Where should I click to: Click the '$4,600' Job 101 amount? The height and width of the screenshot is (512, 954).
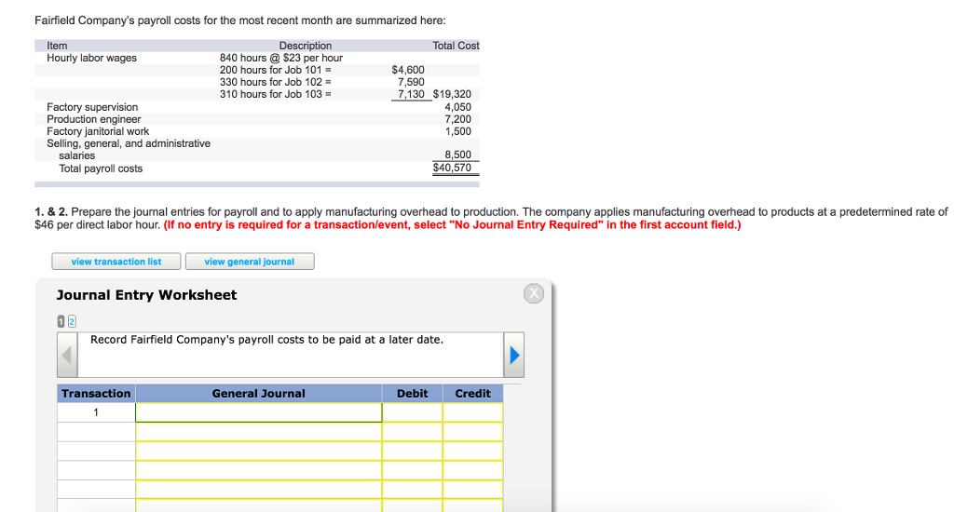coord(408,70)
